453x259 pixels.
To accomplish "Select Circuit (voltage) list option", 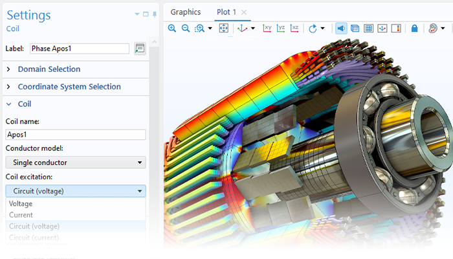I will click(x=76, y=227).
